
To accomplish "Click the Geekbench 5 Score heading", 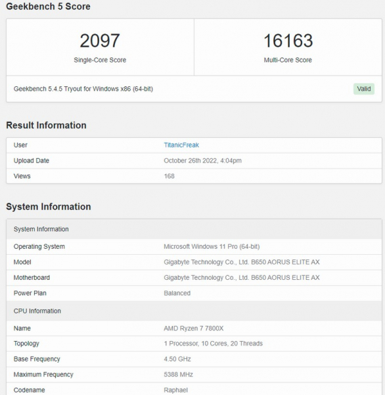I will tap(48, 7).
